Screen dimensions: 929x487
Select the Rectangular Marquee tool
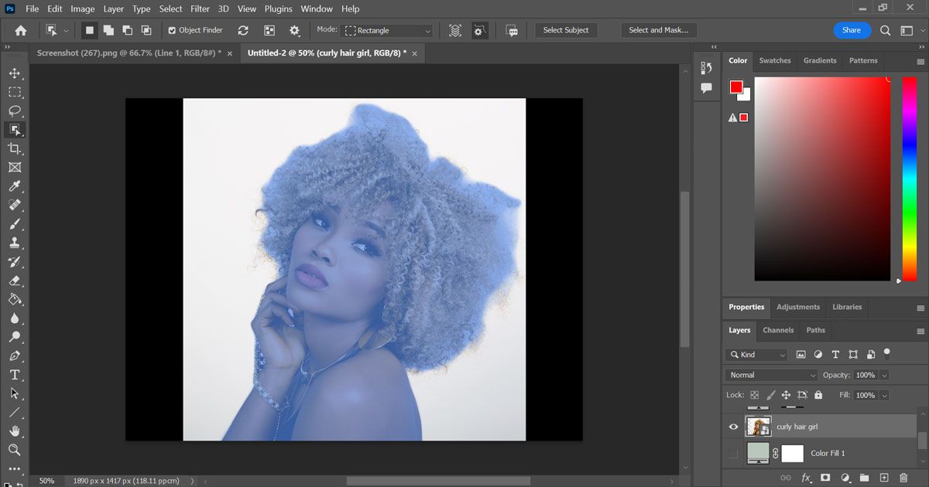coord(14,92)
